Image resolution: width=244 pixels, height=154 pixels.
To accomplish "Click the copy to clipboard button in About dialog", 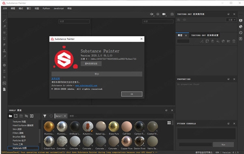I will [91, 64].
